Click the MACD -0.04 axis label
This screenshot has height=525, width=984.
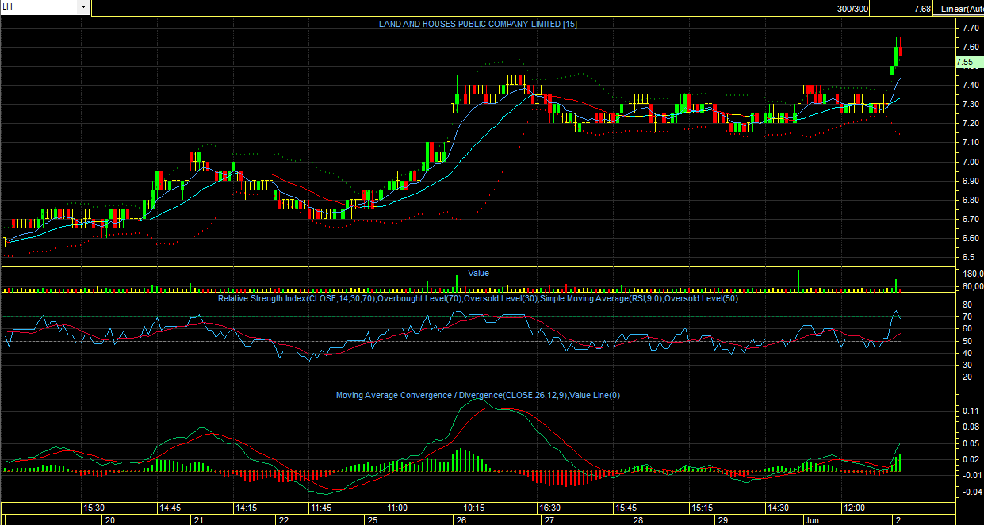971,492
